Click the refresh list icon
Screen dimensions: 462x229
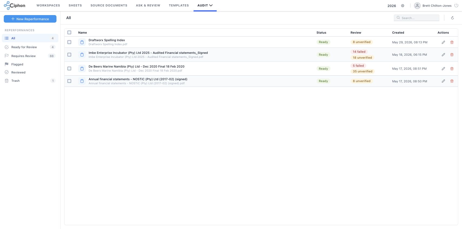coord(453,18)
